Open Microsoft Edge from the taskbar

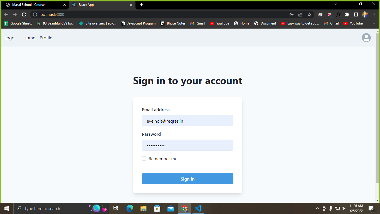pos(130,208)
